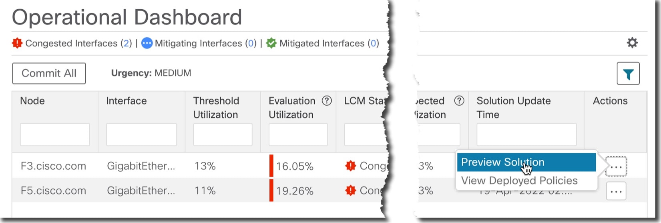Click the Congested Interfaces red alert icon
Viewport: 661px width, 223px height.
(x=17, y=43)
